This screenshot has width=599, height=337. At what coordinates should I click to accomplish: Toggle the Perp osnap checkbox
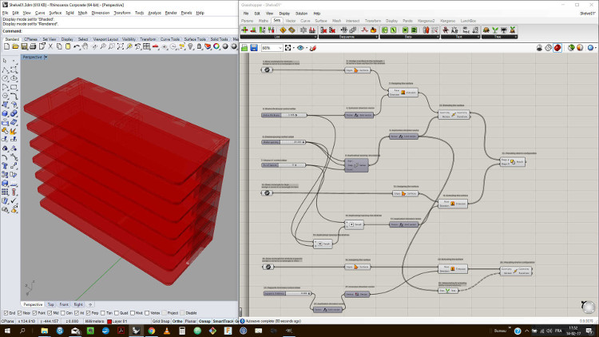coord(88,313)
